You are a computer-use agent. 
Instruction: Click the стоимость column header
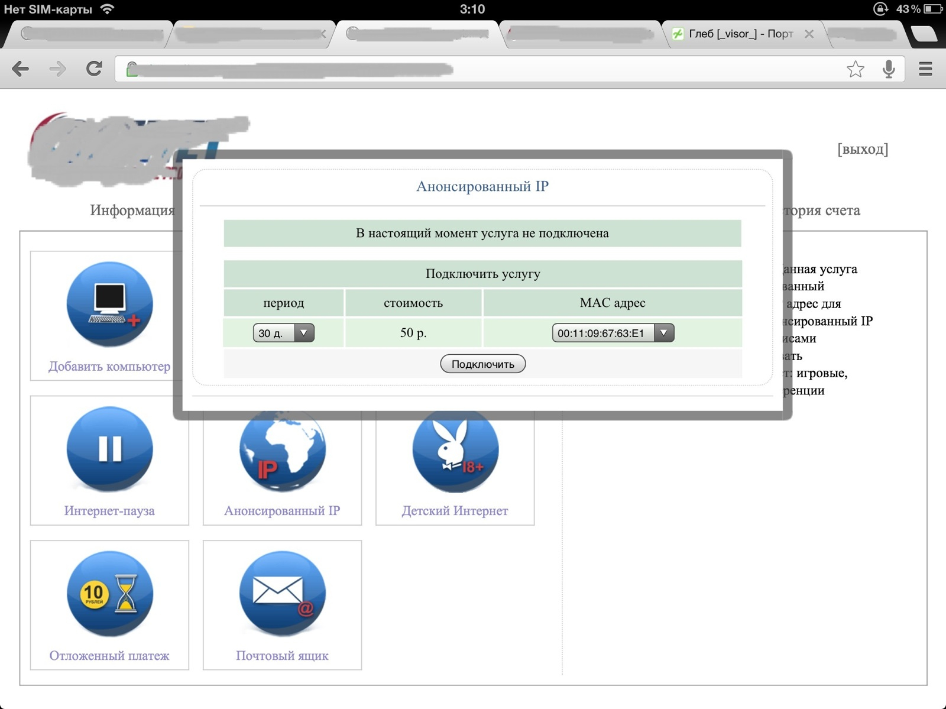pyautogui.click(x=413, y=303)
